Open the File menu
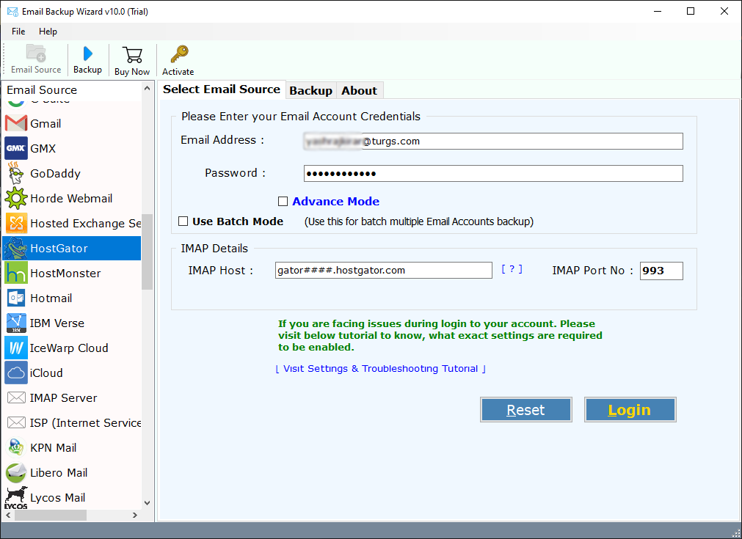742x539 pixels. (x=18, y=32)
